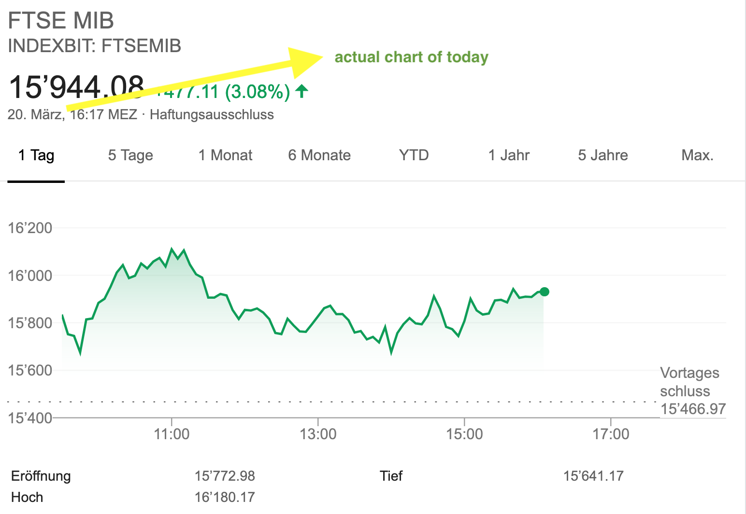Click the green up-arrow change indicator

[302, 91]
